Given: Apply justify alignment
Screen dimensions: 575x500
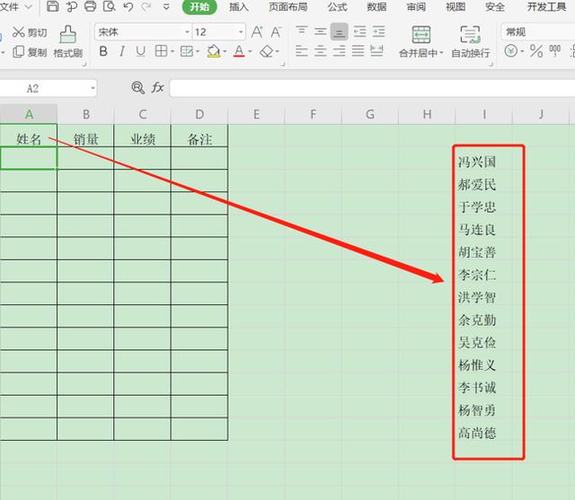Looking at the screenshot, I should coord(358,51).
